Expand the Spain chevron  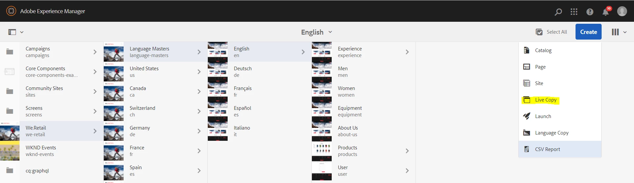199,170
